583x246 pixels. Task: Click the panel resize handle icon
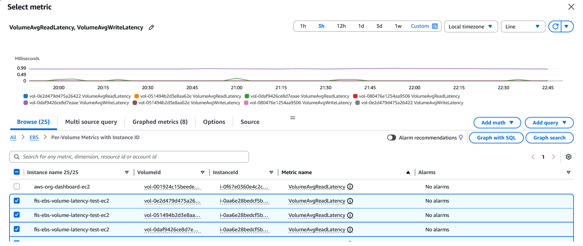pos(292,118)
